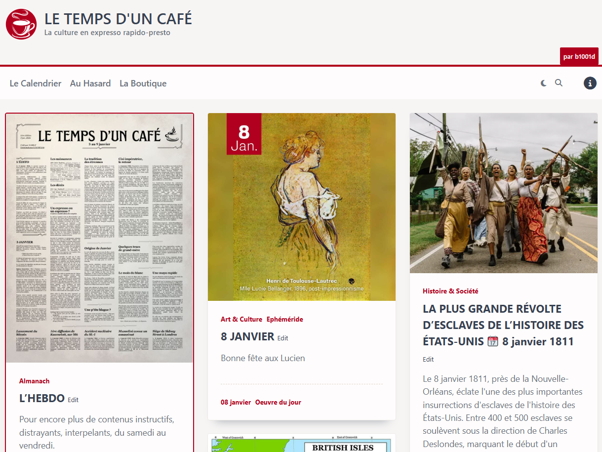Select the Art & Culture category
This screenshot has width=602, height=452.
241,319
